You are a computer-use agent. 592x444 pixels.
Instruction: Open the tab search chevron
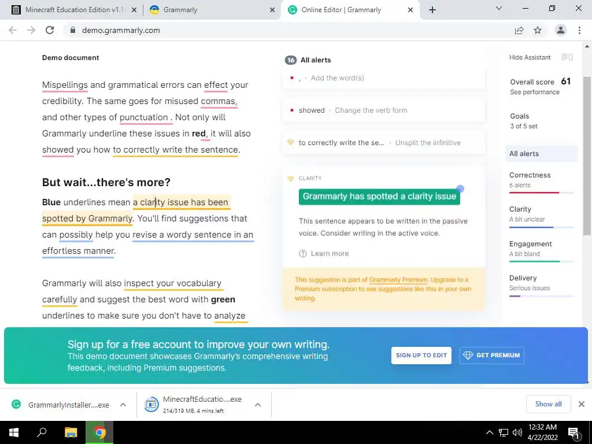click(499, 8)
